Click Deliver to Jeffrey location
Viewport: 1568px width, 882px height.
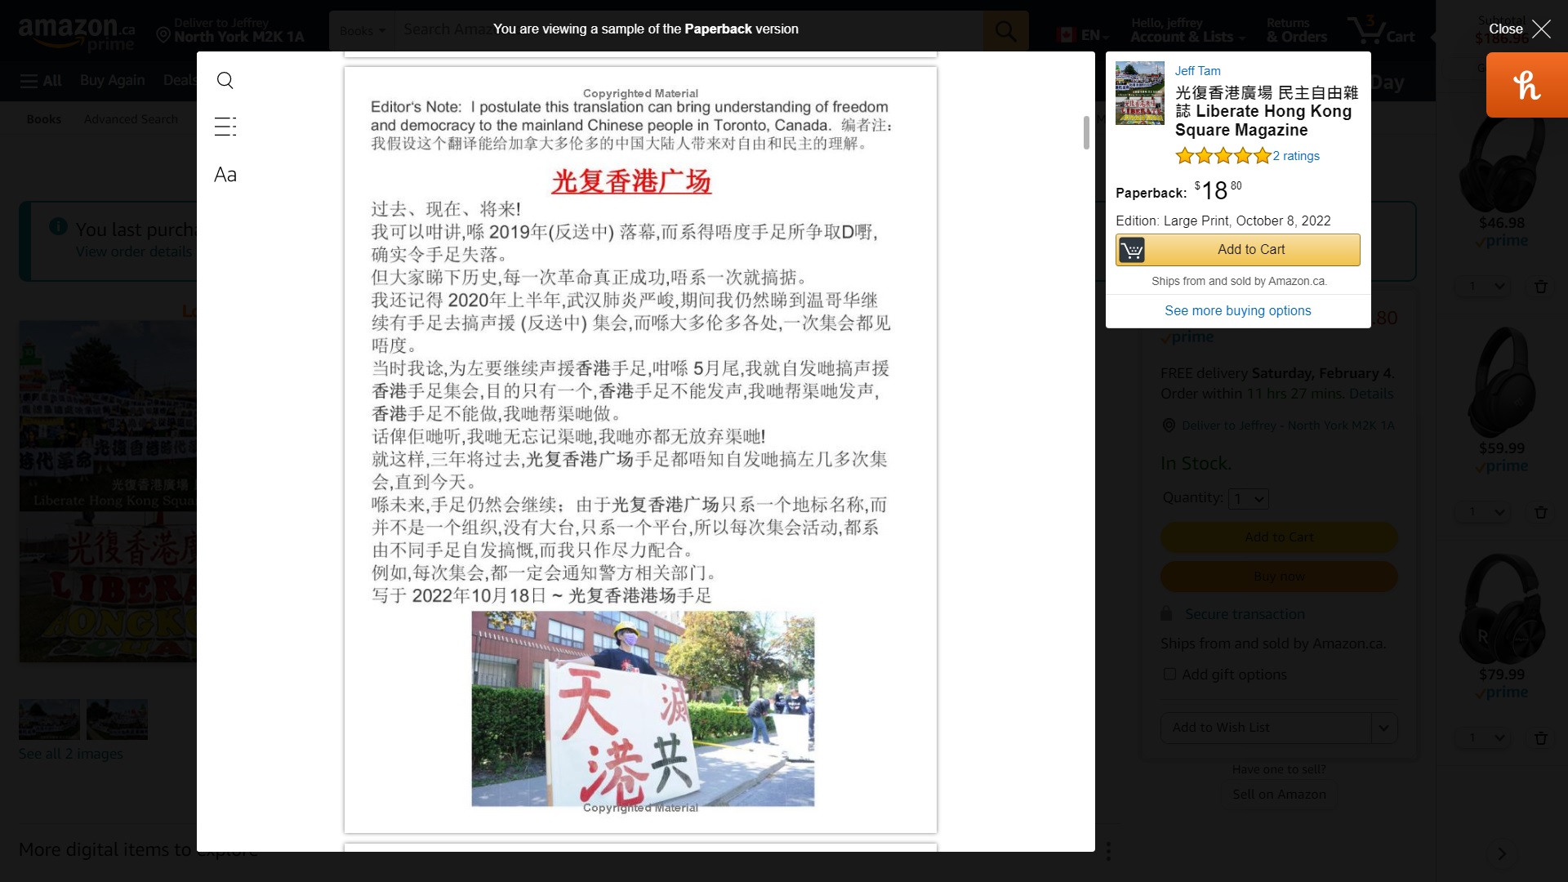click(230, 30)
